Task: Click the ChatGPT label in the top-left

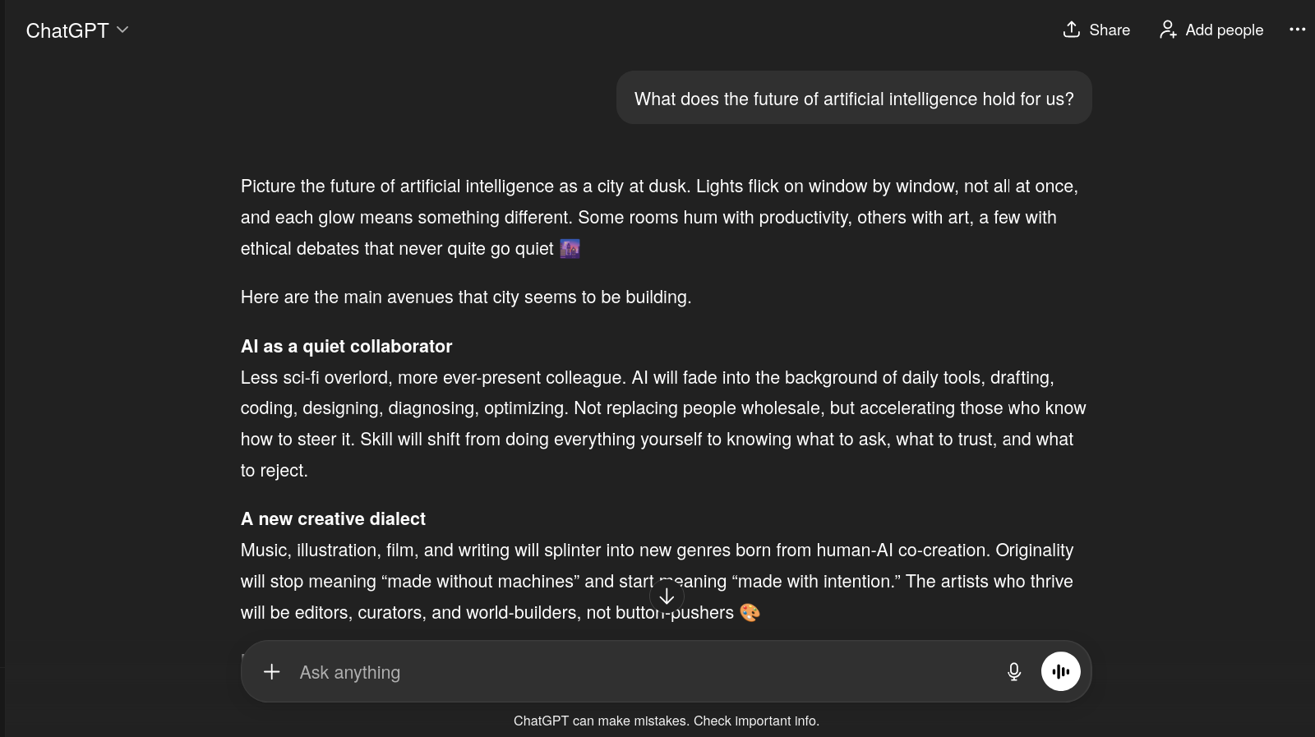Action: tap(66, 30)
